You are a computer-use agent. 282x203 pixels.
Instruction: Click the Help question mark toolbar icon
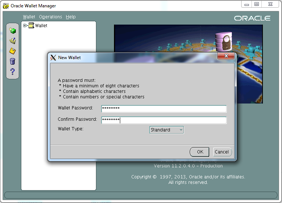coord(13,72)
